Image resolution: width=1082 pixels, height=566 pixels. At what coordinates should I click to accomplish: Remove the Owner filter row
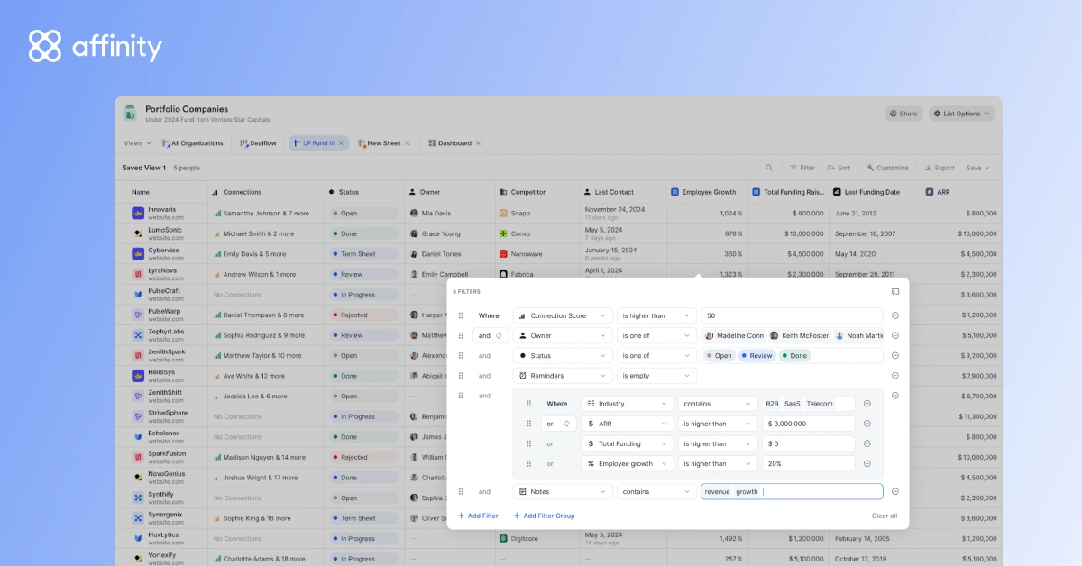(x=895, y=335)
